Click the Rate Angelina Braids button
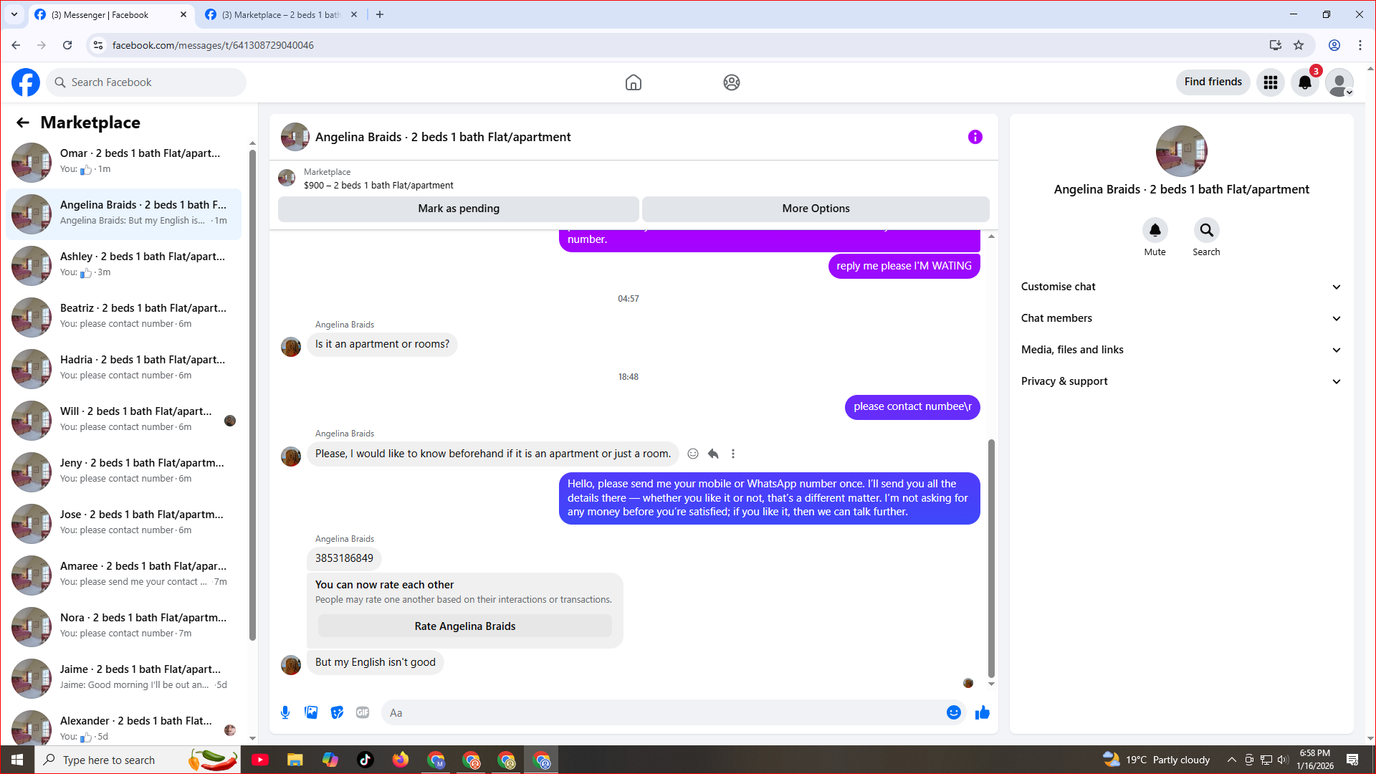Viewport: 1376px width, 774px height. click(x=464, y=626)
